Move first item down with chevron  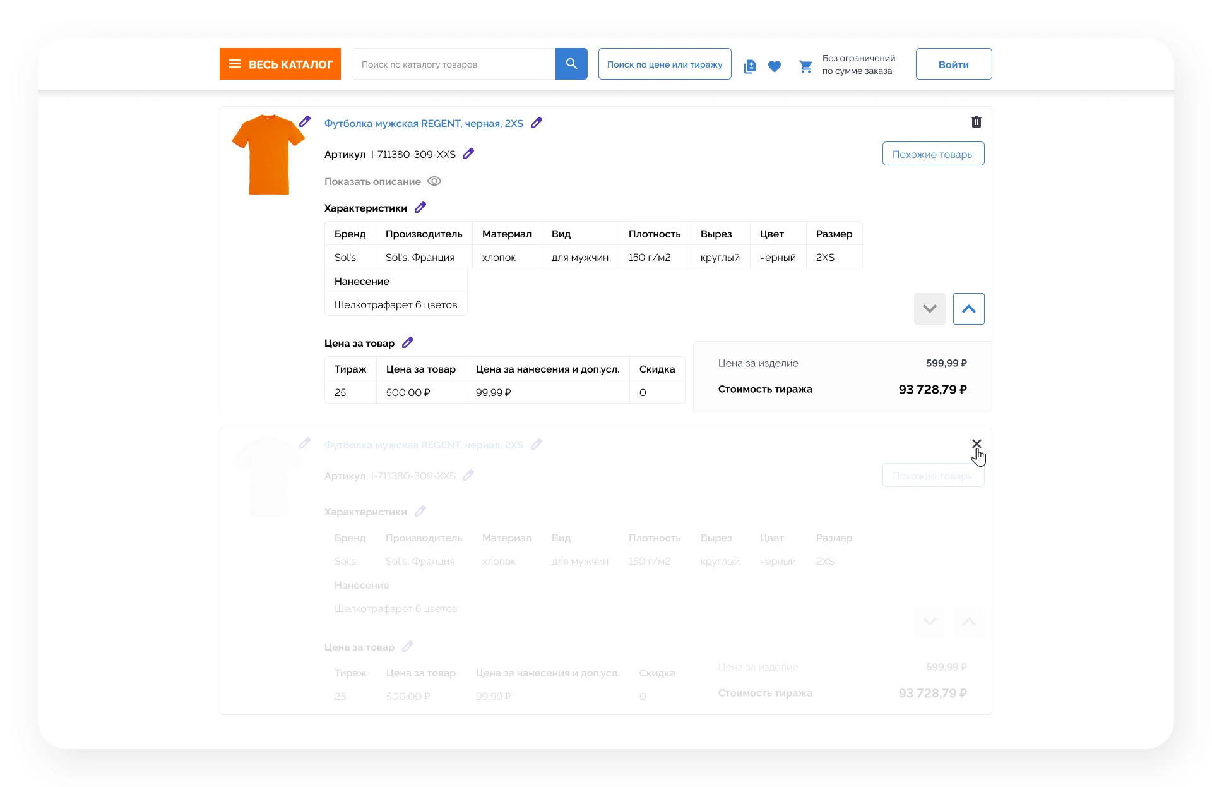(x=930, y=309)
